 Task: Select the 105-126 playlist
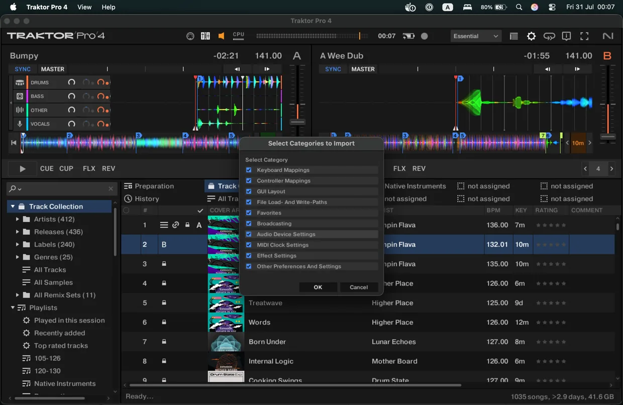coord(47,358)
